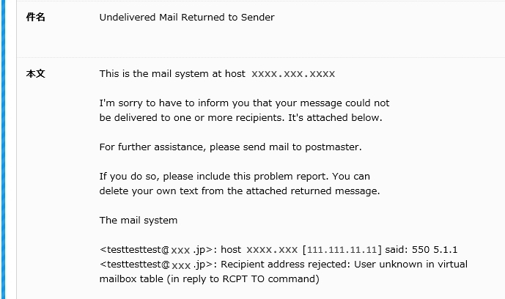Click "User unknown in virtual" text
The width and height of the screenshot is (505, 299).
[x=410, y=265]
